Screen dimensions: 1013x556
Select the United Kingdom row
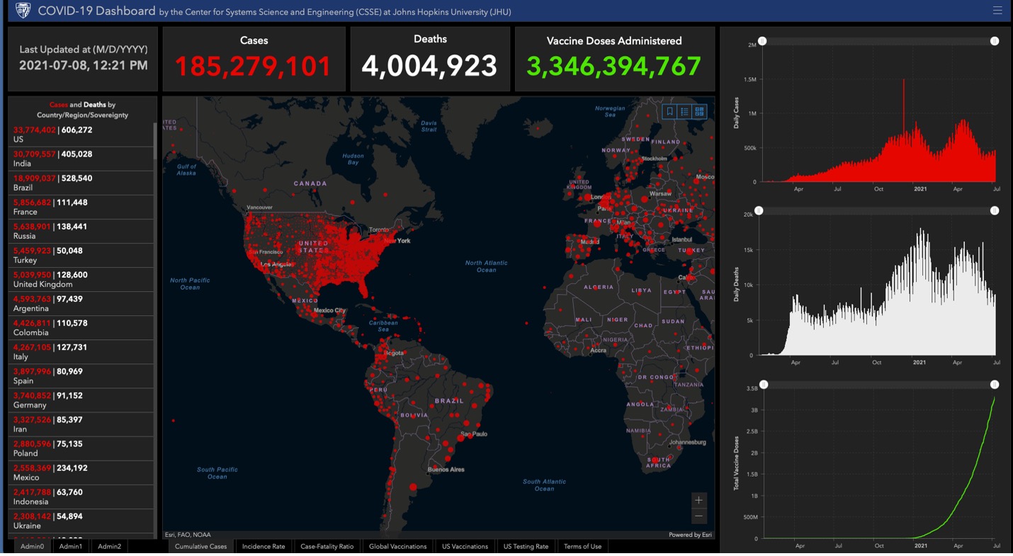point(81,279)
